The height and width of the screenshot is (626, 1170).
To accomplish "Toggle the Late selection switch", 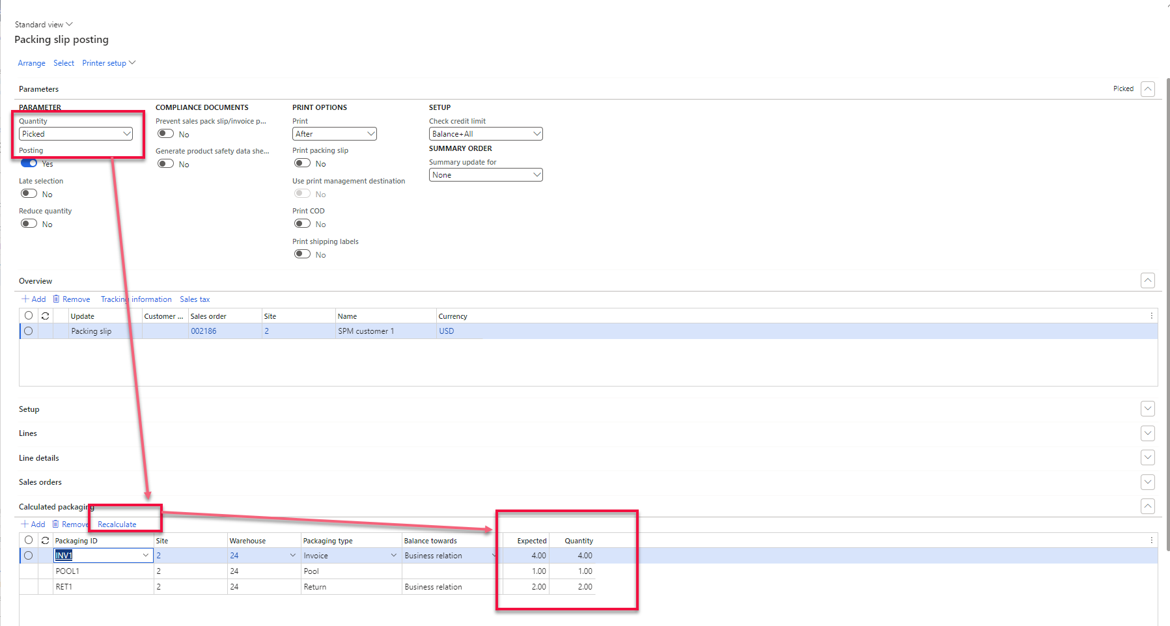I will [x=29, y=194].
